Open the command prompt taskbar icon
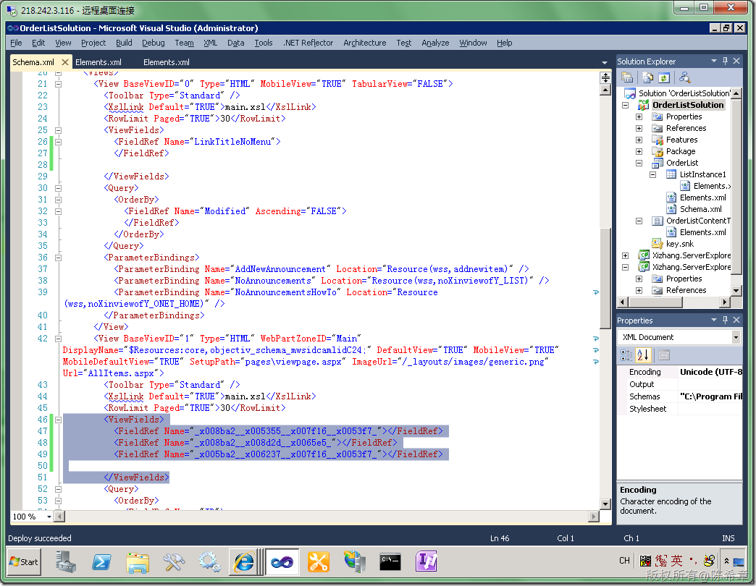The width and height of the screenshot is (756, 586). point(390,561)
